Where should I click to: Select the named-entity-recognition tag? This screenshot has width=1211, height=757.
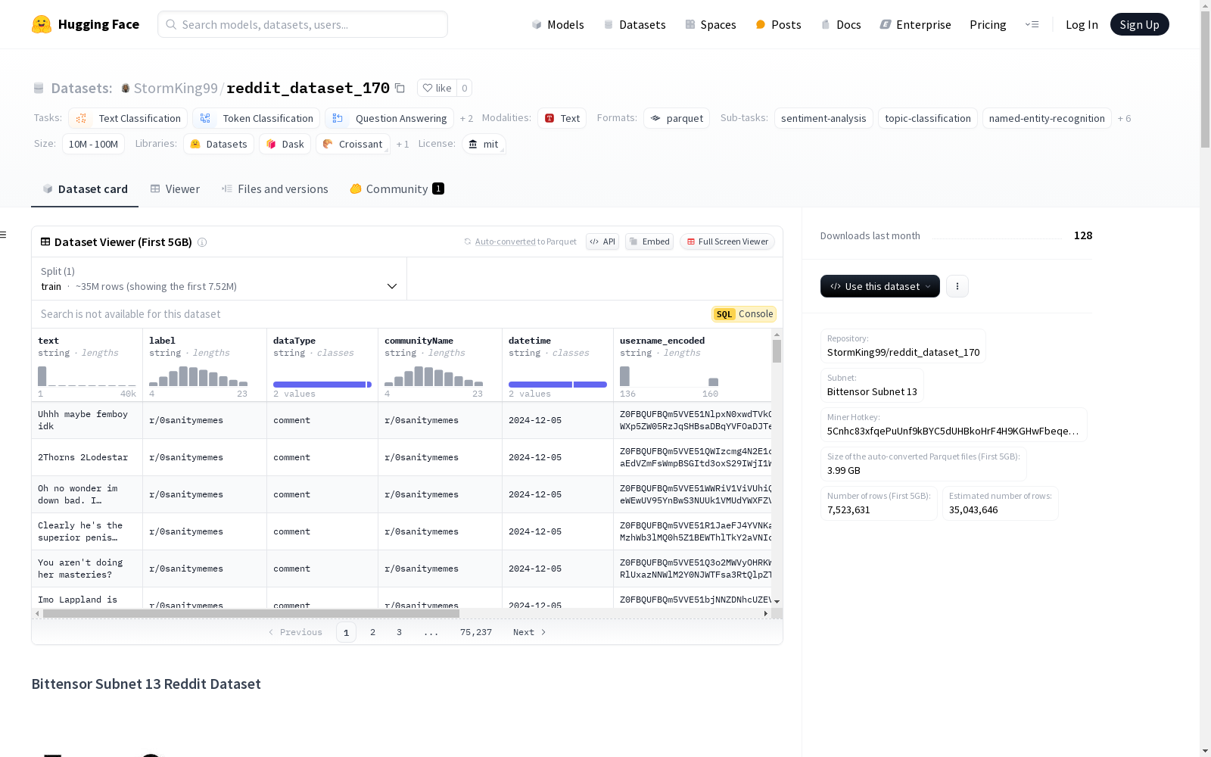pyautogui.click(x=1047, y=119)
